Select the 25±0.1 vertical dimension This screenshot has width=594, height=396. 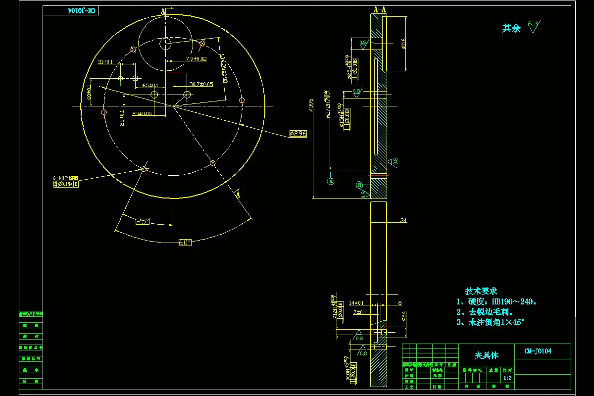tap(122, 119)
